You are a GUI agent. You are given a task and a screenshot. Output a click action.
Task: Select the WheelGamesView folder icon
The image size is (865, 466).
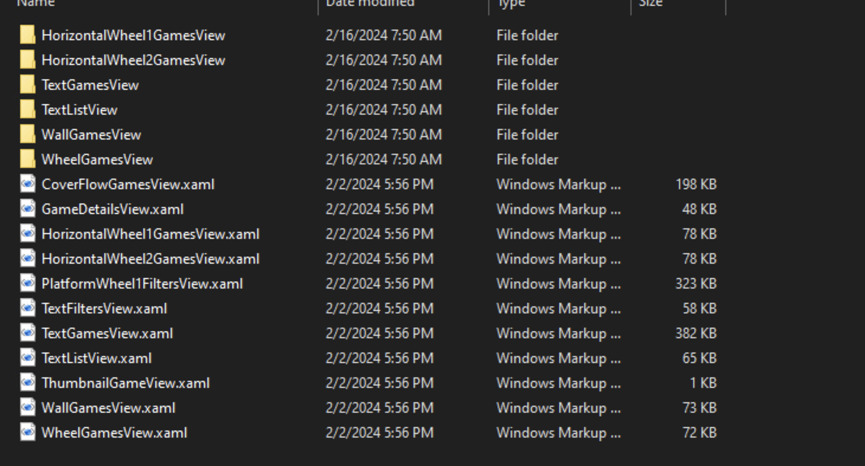pos(27,159)
